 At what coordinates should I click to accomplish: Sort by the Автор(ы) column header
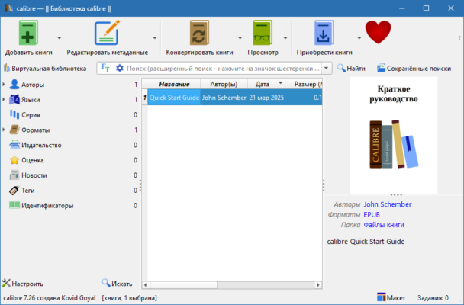click(224, 84)
